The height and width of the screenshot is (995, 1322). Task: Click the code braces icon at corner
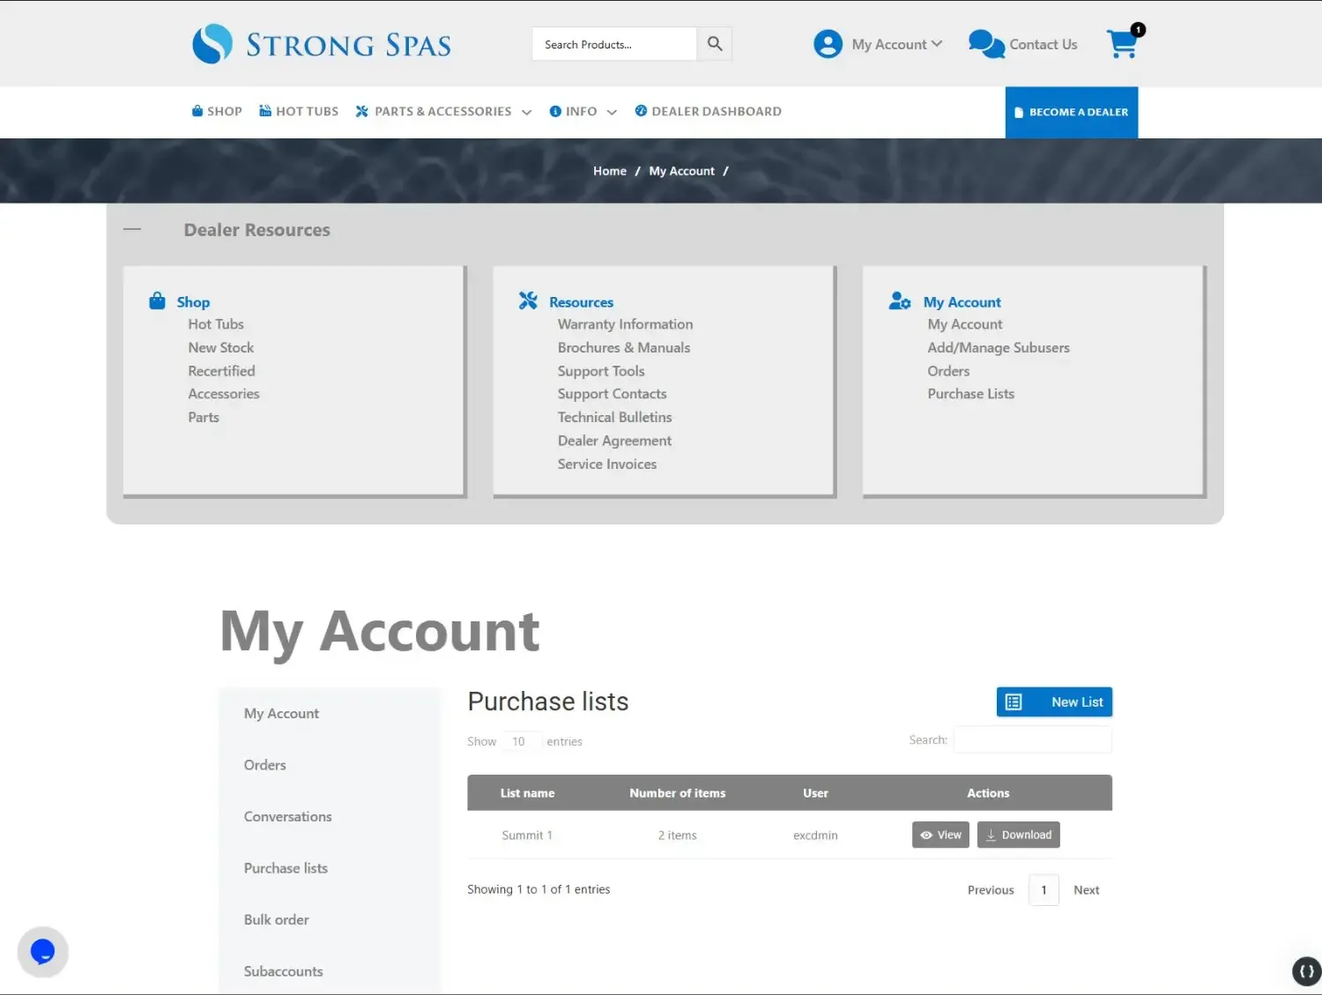pos(1306,971)
